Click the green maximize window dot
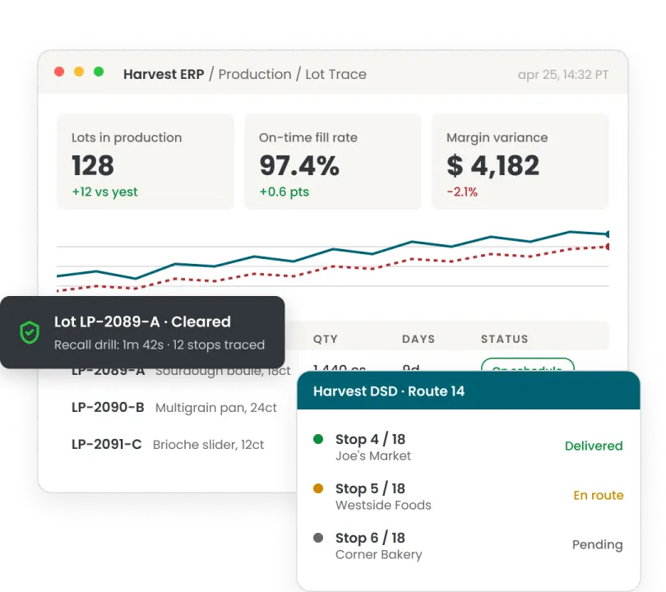This screenshot has height=592, width=666. point(99,72)
